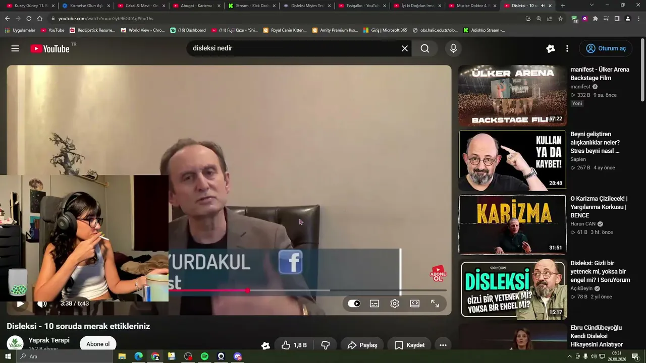Play the paused video

pos(20,304)
